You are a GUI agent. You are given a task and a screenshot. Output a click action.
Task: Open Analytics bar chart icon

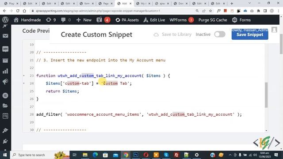[x=5, y=71]
